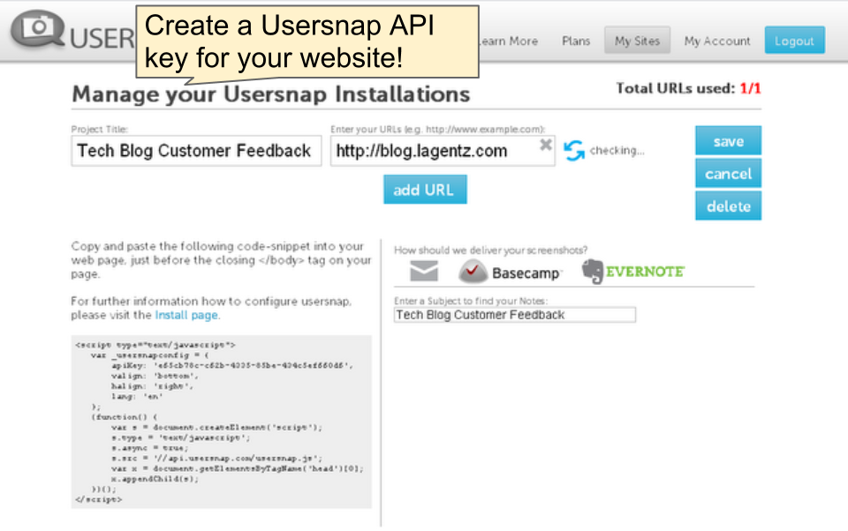Select Evernote as delivery method
The image size is (848, 531).
tap(632, 271)
